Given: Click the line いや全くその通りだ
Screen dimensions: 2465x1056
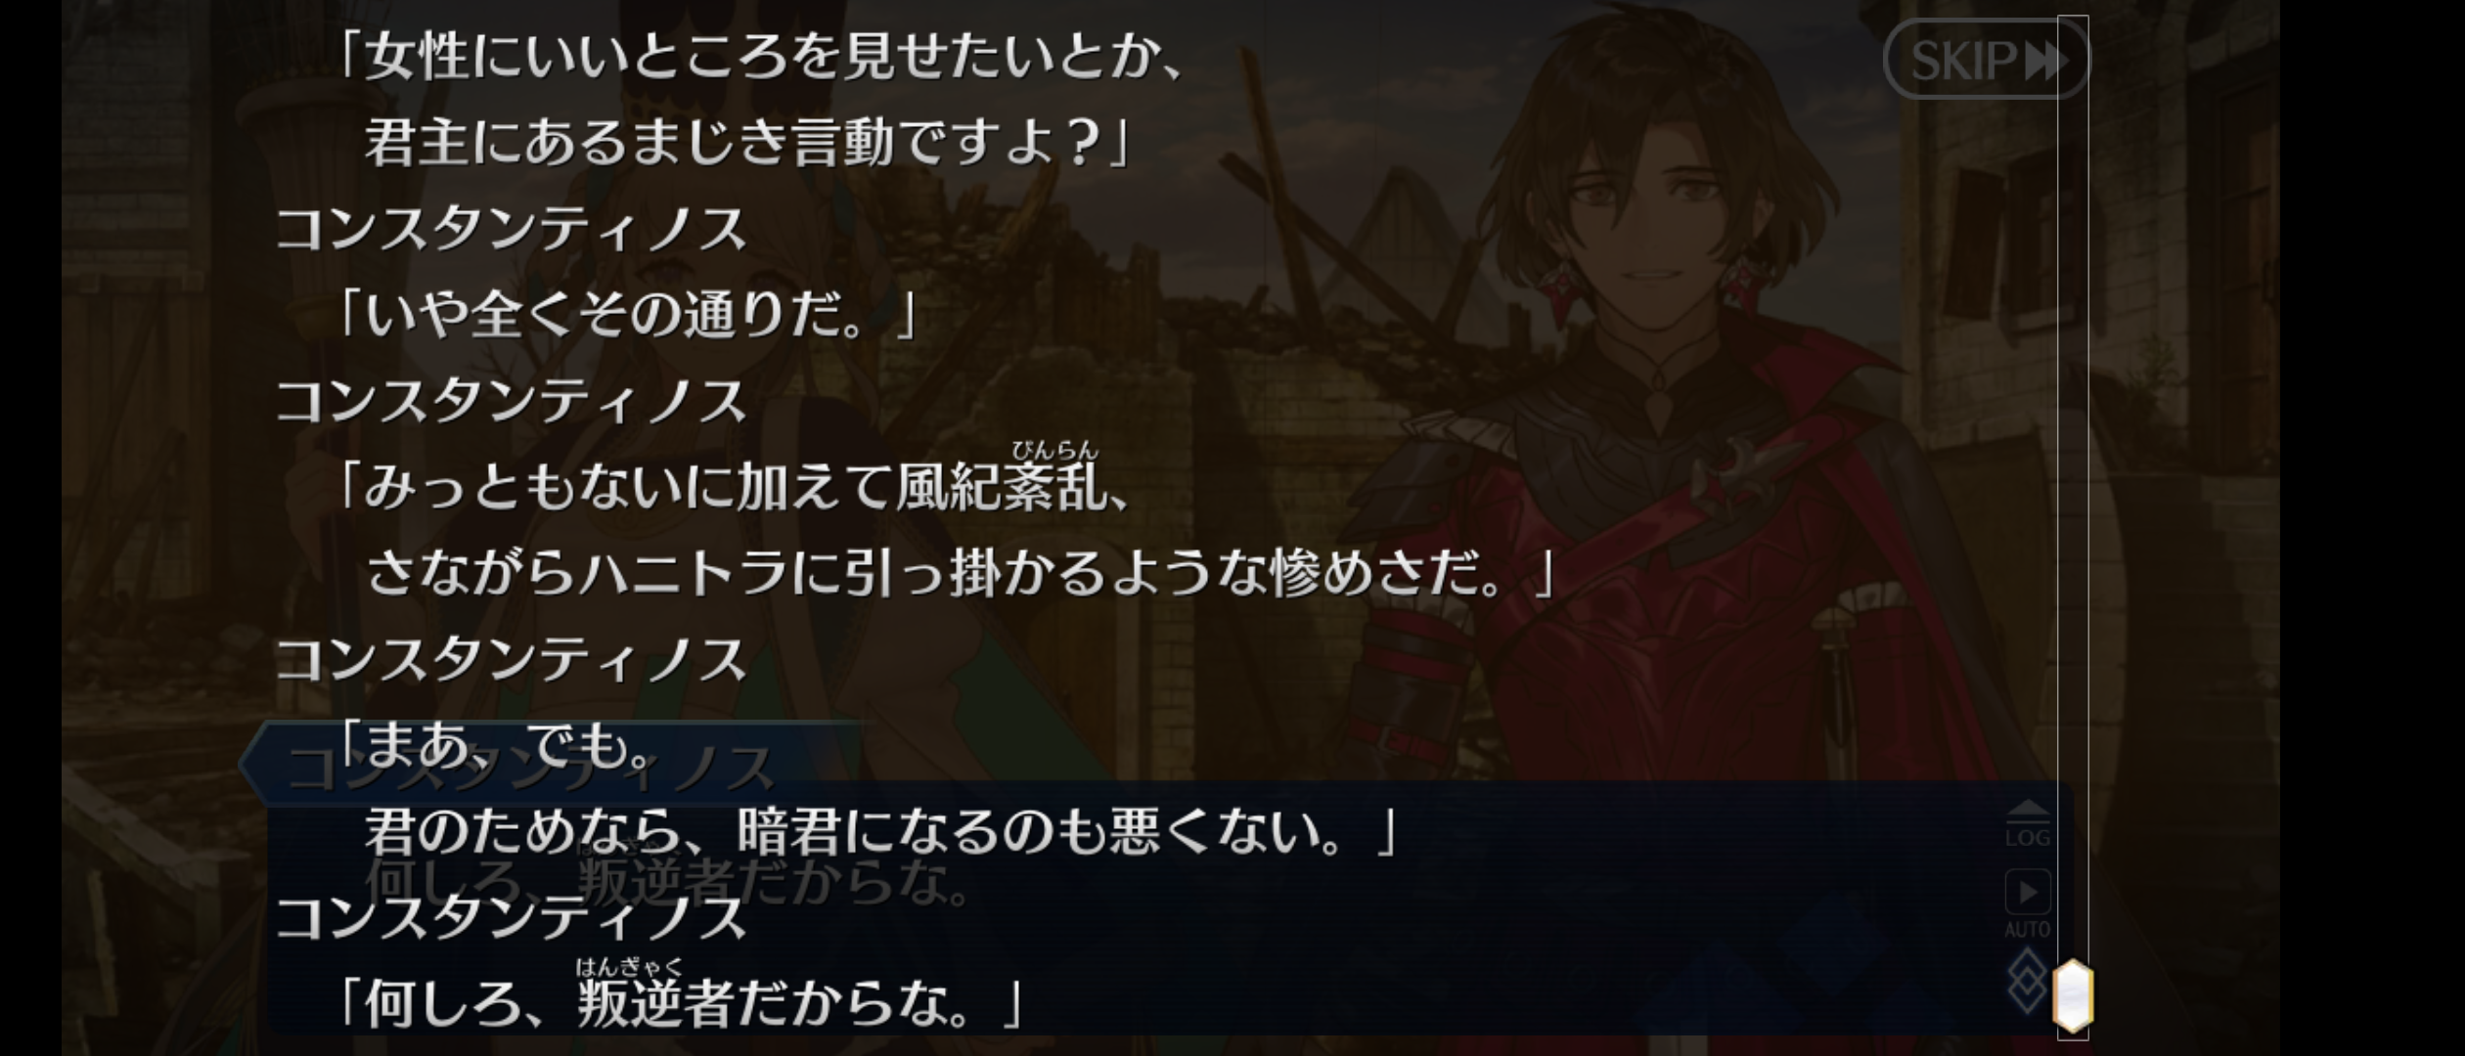Looking at the screenshot, I should tap(626, 315).
